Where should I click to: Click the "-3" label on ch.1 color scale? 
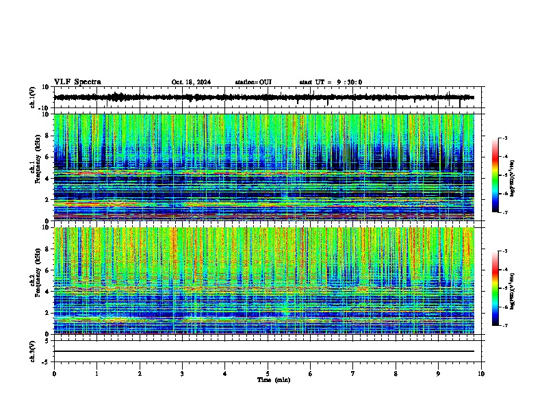[504, 138]
